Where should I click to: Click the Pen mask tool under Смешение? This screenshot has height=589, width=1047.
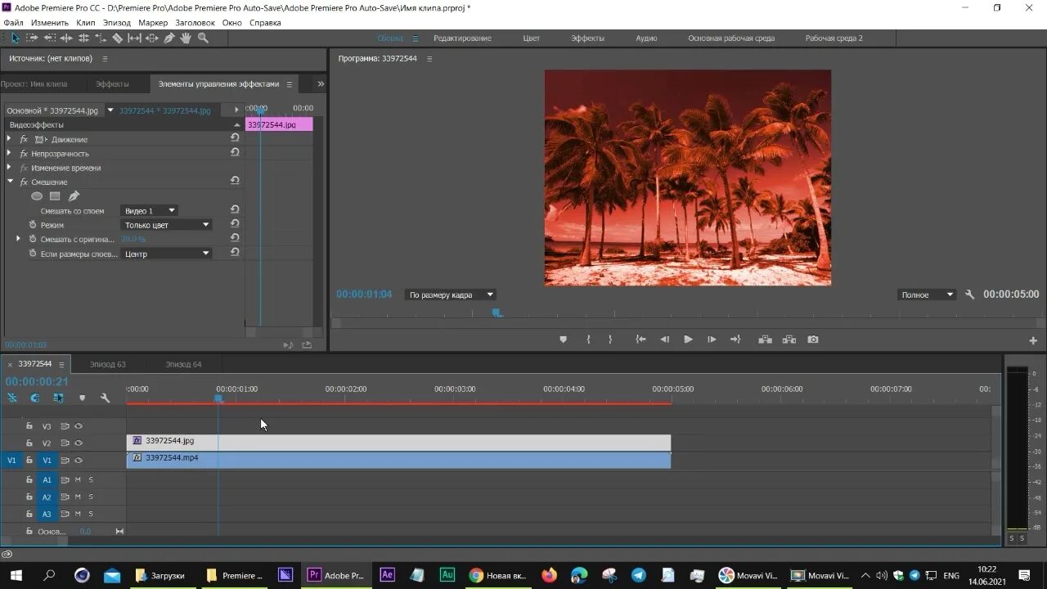click(74, 196)
